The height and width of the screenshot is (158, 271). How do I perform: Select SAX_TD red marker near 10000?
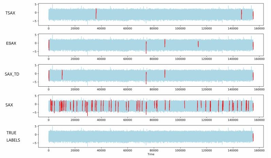(62, 74)
